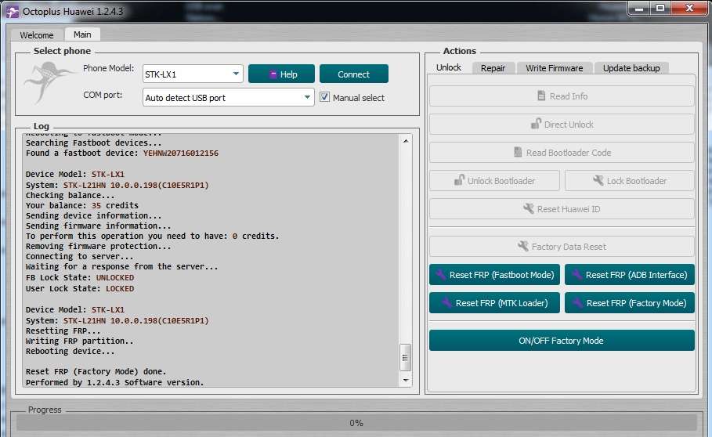Click the document icon beside Read Bootloader Code
Image resolution: width=712 pixels, height=437 pixels.
[x=518, y=152]
